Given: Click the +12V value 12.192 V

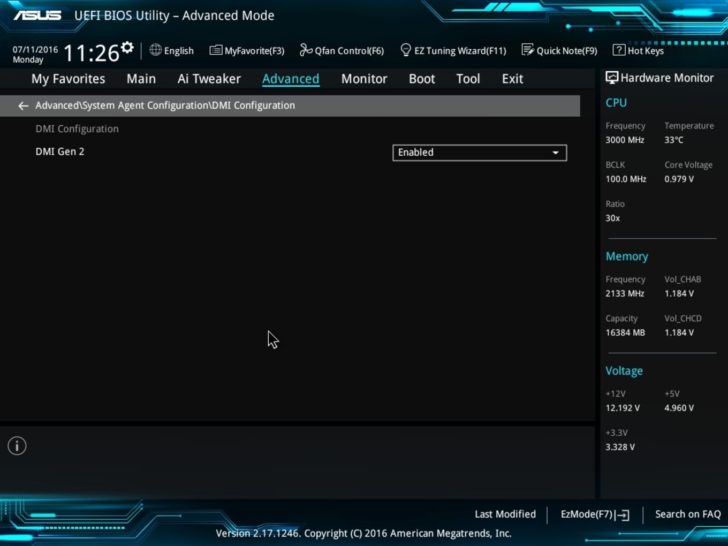Looking at the screenshot, I should [x=623, y=408].
